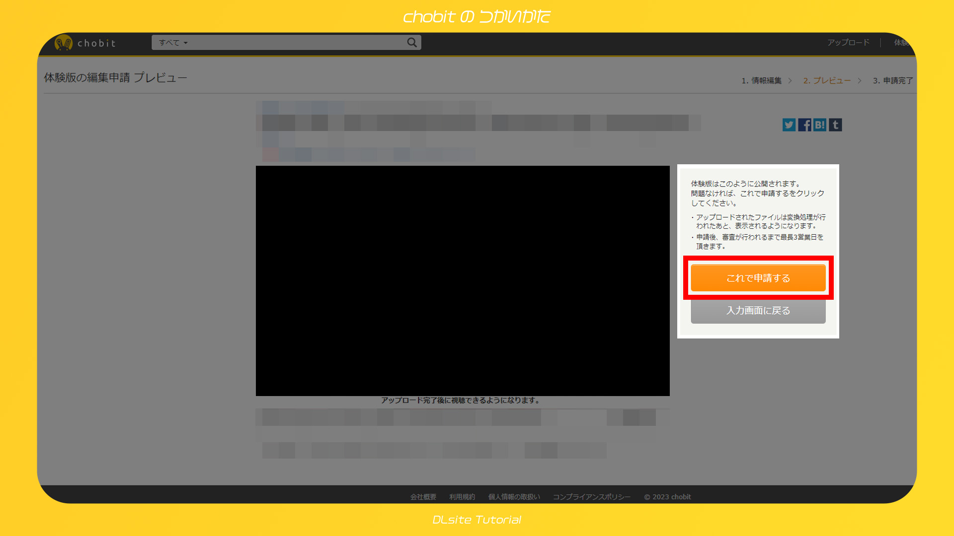Click the search magnifier icon
This screenshot has width=954, height=536.
(412, 43)
